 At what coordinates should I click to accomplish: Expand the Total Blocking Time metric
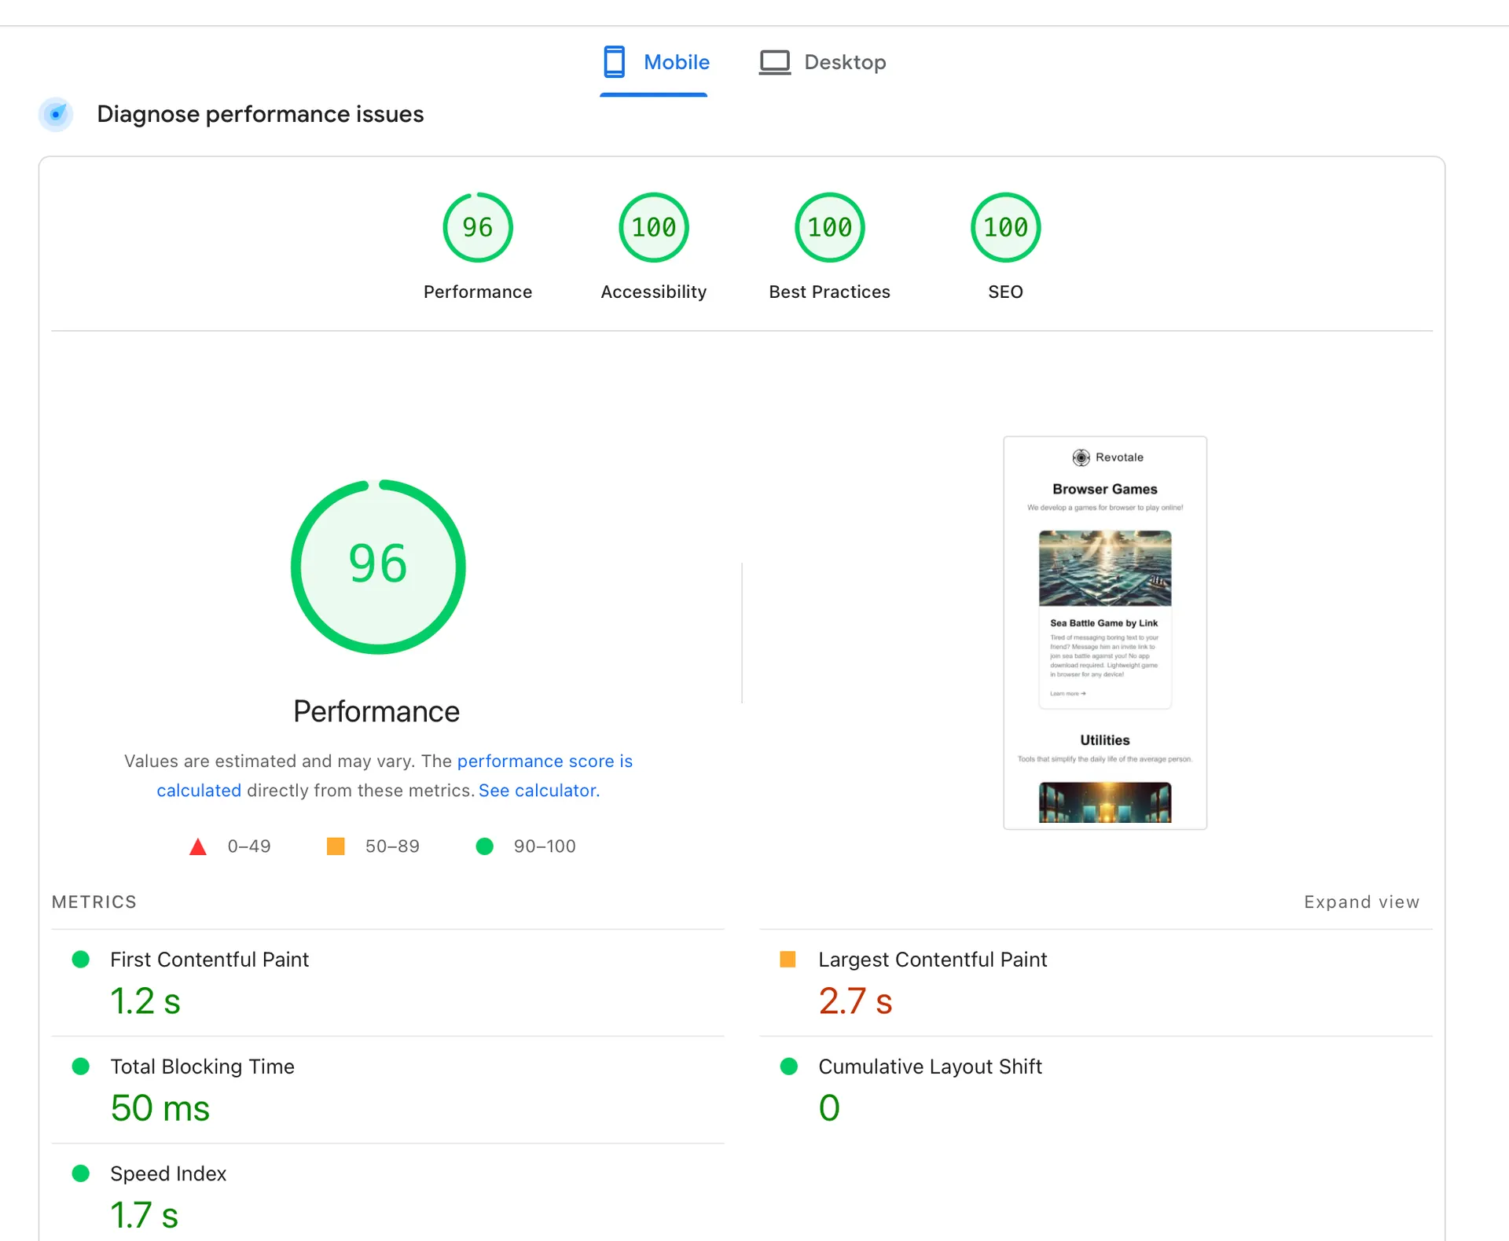(x=202, y=1067)
